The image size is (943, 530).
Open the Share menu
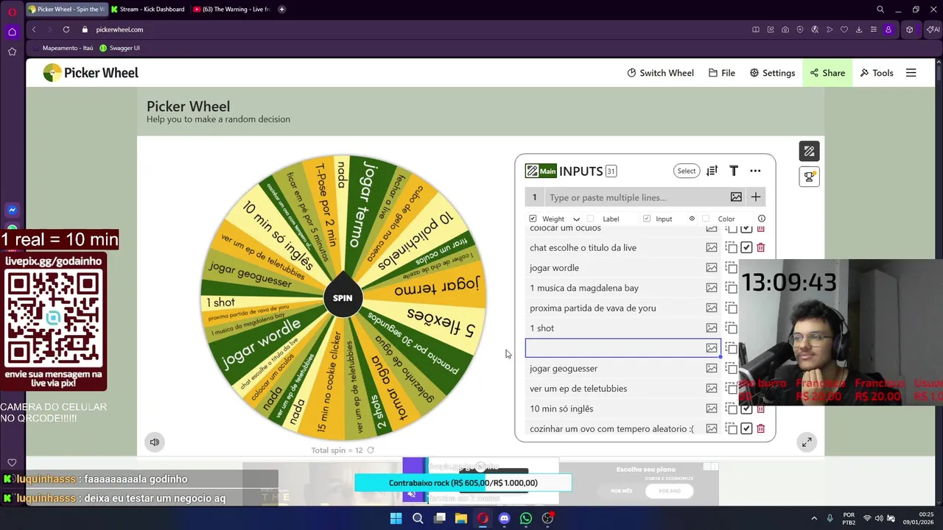coord(827,73)
